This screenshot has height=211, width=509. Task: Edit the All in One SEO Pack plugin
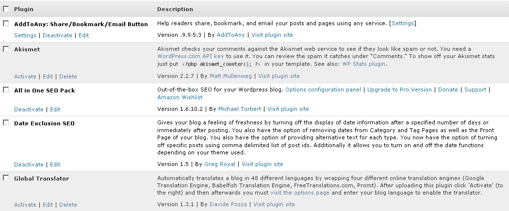click(x=55, y=109)
